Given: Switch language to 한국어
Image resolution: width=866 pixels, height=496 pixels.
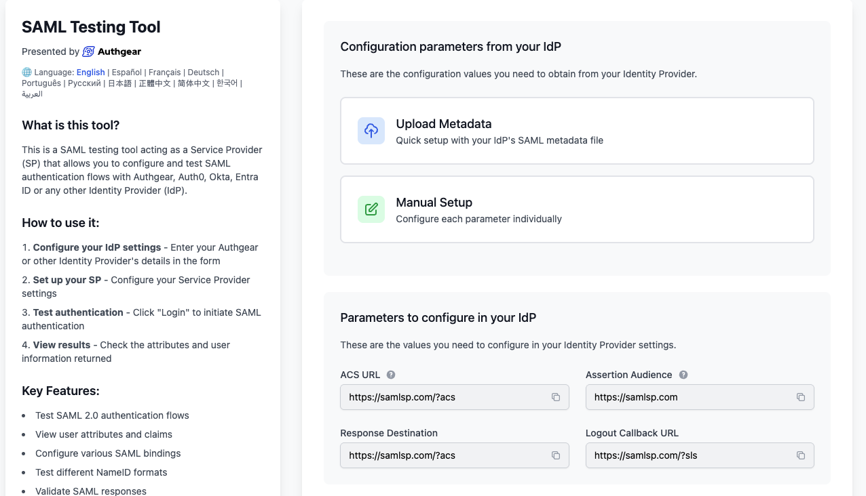Looking at the screenshot, I should coord(227,83).
